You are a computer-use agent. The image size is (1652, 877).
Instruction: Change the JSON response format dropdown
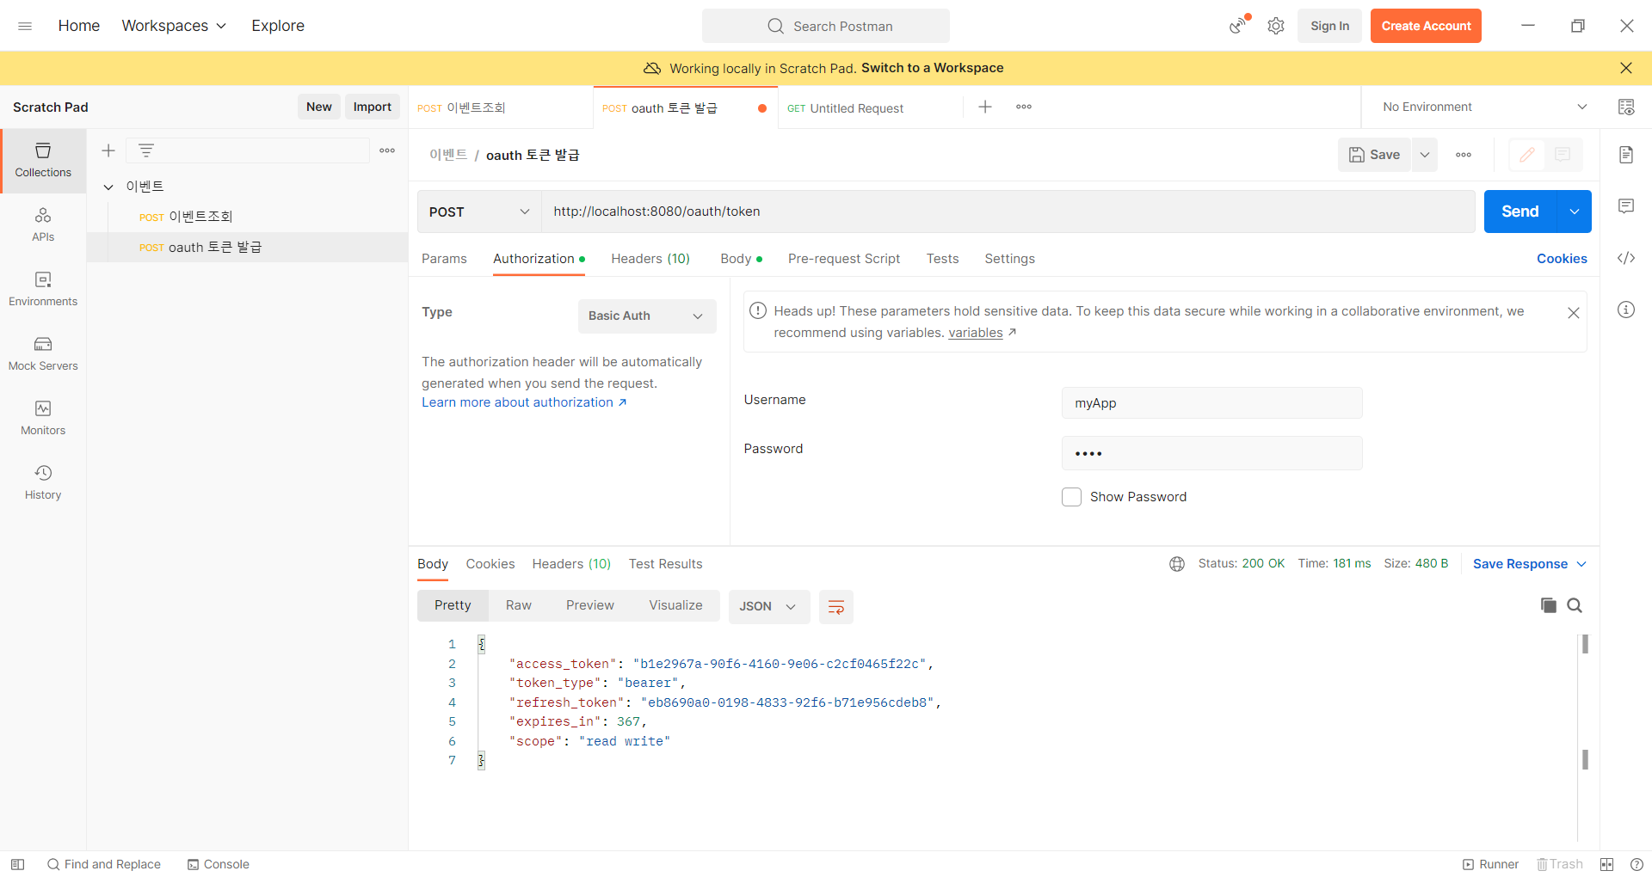click(768, 606)
